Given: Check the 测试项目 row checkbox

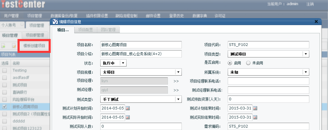Looking at the screenshot, I should point(5,85).
